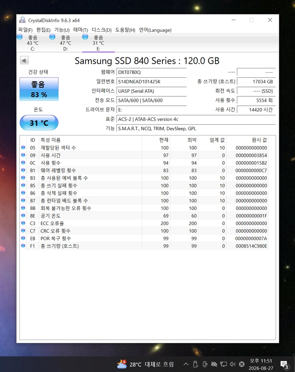Click the cloud sync (OneDrive) tray icon
Screen dimensions: 295x372
tap(214, 364)
